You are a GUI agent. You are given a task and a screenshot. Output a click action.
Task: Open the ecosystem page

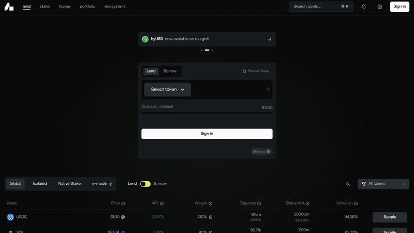pos(114,6)
